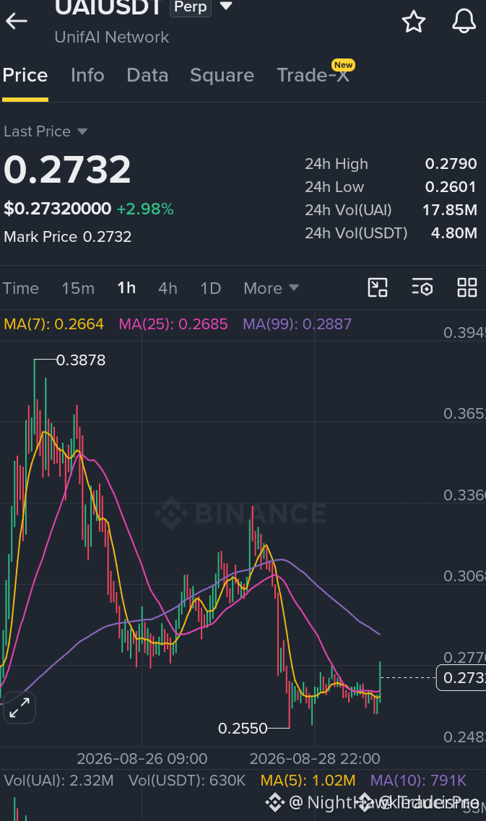Tap the large 0.2732 last price
The height and width of the screenshot is (821, 486).
pyautogui.click(x=67, y=170)
